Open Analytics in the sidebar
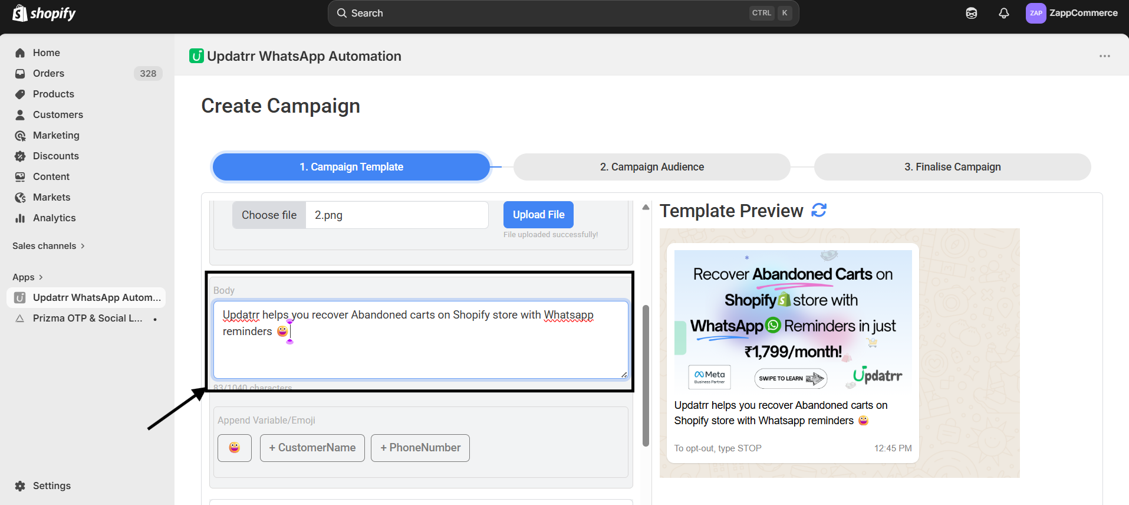1129x505 pixels. [x=54, y=218]
